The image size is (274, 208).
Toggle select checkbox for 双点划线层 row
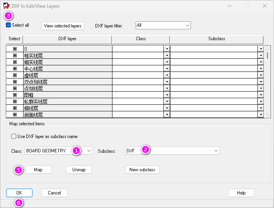click(15, 82)
